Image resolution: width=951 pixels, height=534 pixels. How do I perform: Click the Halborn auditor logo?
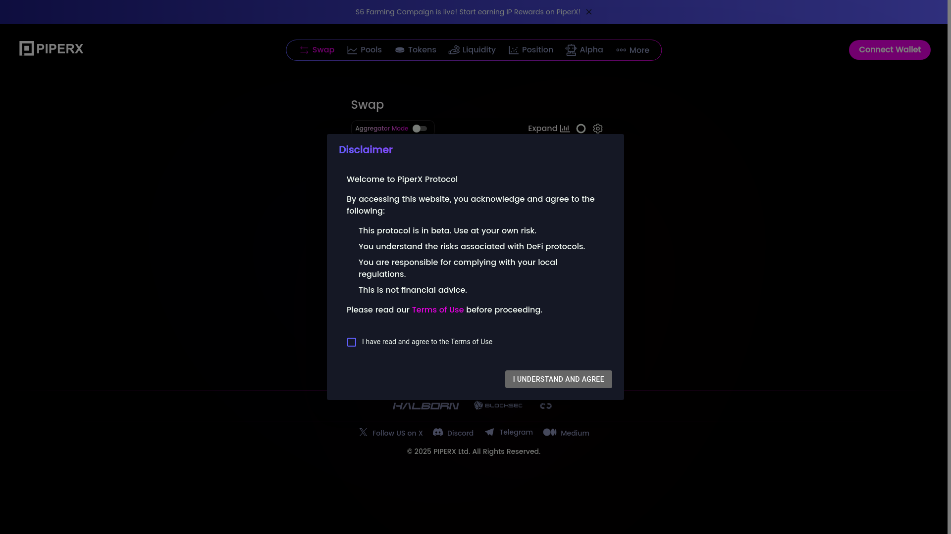426,406
